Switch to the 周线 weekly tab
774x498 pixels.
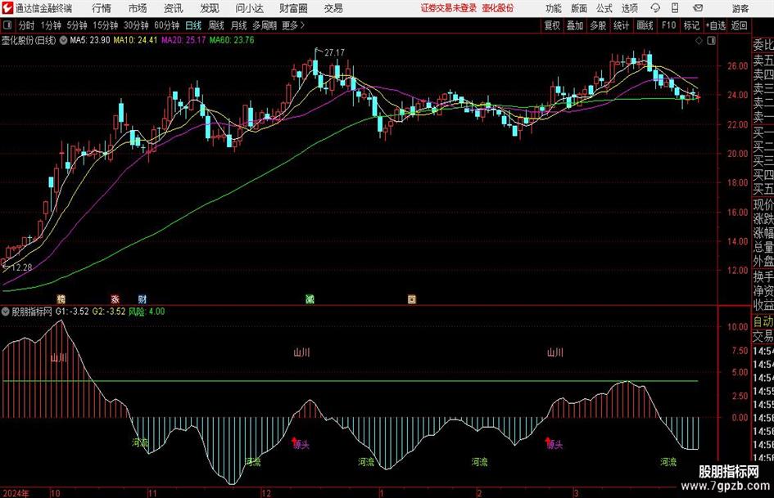216,25
